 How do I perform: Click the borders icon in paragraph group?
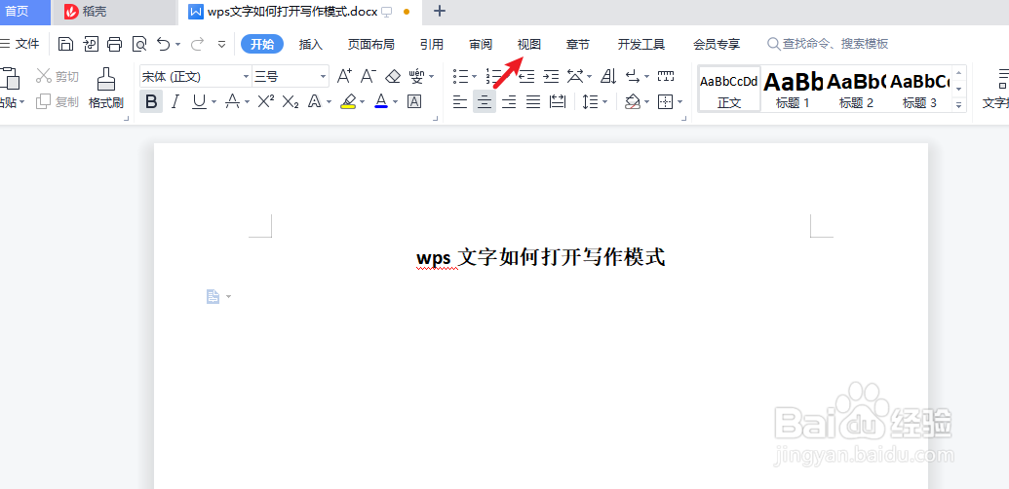click(666, 101)
